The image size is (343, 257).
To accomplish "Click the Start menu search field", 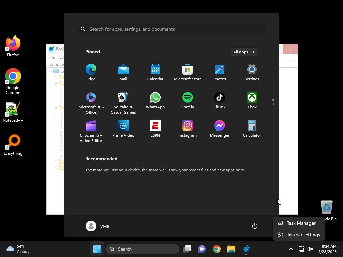I will [171, 29].
